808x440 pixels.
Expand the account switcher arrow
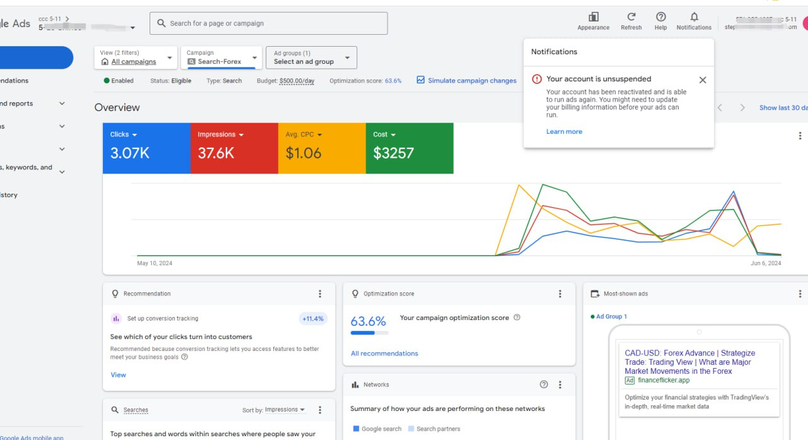tap(133, 28)
